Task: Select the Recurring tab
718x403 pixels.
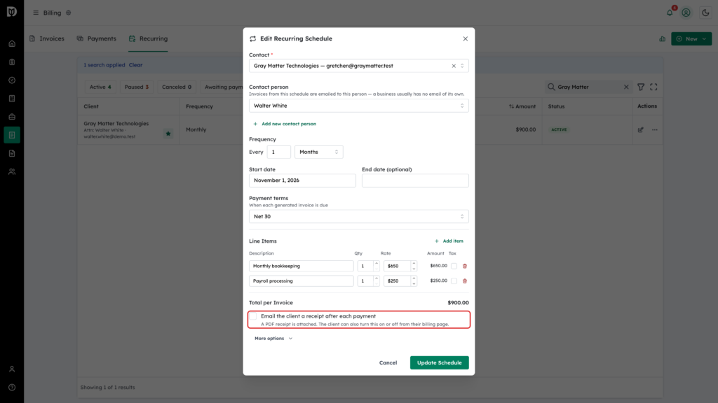Action: 148,39
